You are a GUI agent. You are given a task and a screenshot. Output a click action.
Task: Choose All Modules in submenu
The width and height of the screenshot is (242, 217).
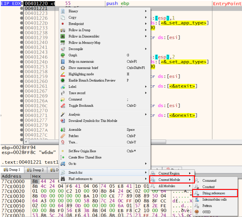[x=172, y=186]
